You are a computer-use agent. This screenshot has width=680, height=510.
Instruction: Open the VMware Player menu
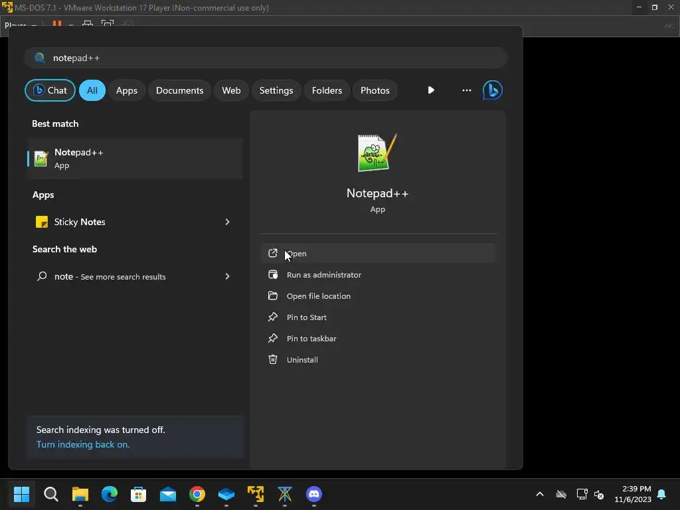tap(21, 25)
